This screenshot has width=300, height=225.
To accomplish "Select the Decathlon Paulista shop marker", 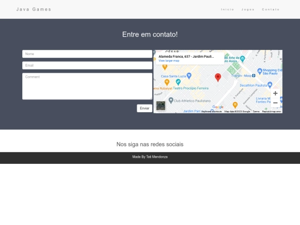I will (270, 84).
